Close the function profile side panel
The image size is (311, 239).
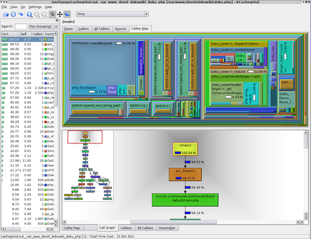(57, 20)
